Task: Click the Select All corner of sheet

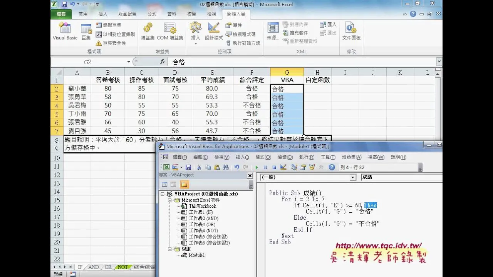Action: [57, 72]
